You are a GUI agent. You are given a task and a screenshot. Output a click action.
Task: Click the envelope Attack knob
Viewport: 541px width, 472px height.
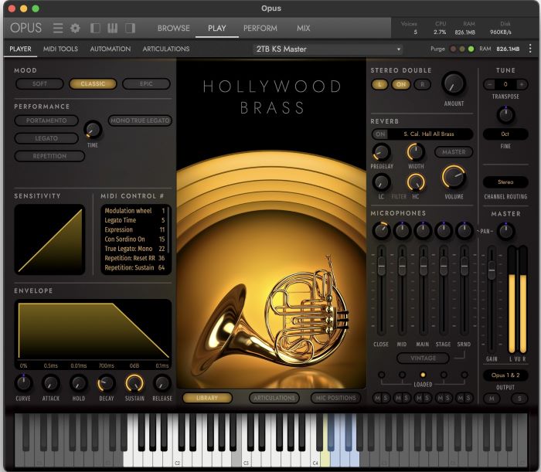[51, 383]
